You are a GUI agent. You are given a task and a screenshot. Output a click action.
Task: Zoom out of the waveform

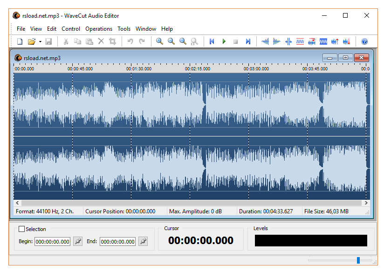[x=171, y=41]
